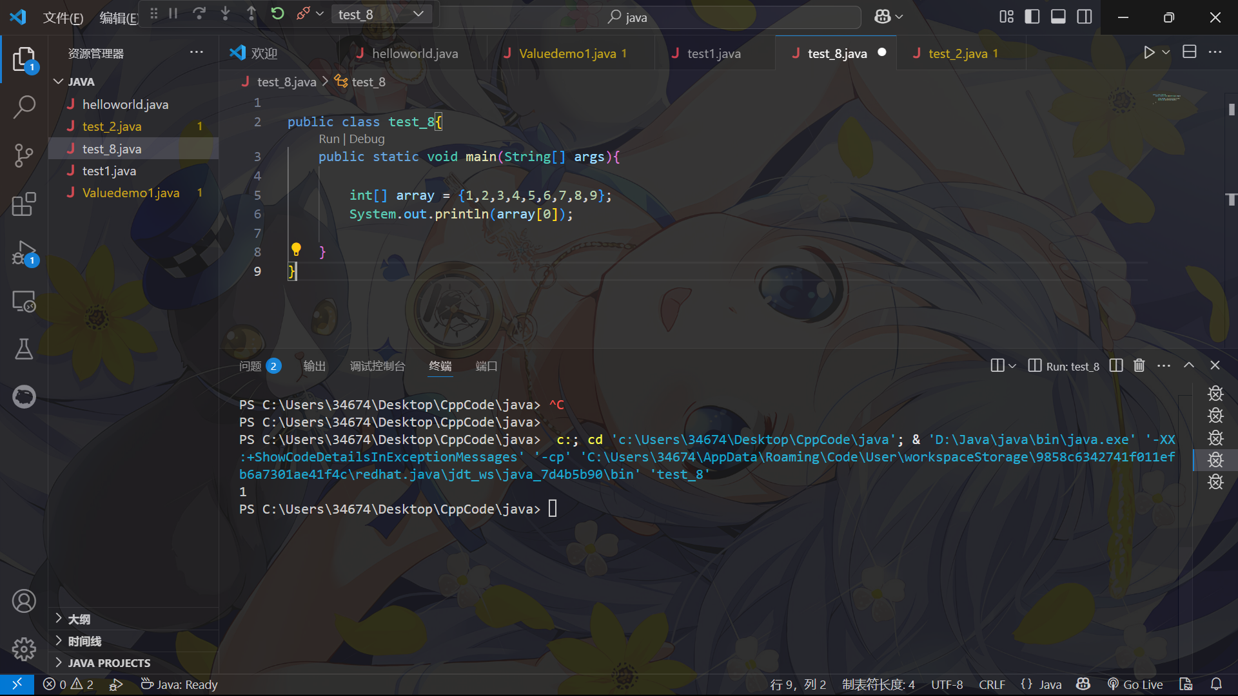This screenshot has height=696, width=1238.
Task: Open the 输出 output tab
Action: click(314, 366)
